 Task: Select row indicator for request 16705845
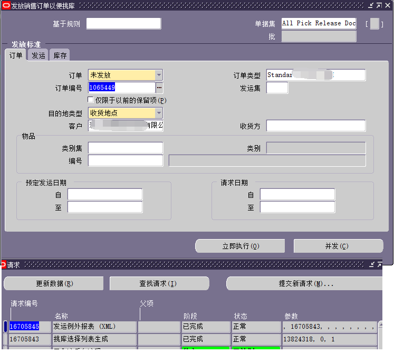[x=6, y=327]
